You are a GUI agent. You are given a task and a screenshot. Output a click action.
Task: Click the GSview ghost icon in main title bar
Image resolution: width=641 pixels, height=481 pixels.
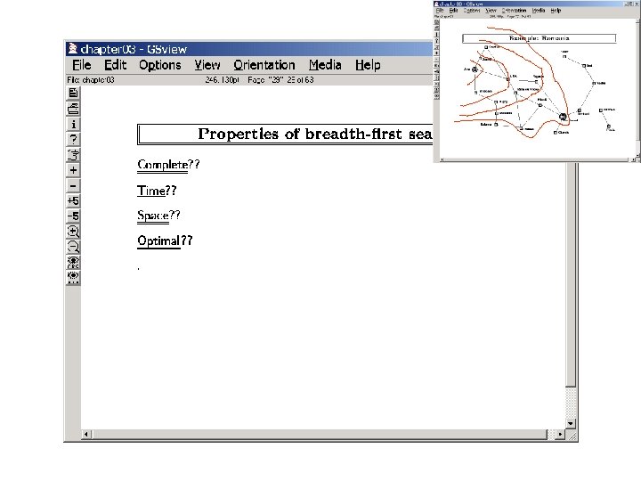click(x=73, y=49)
